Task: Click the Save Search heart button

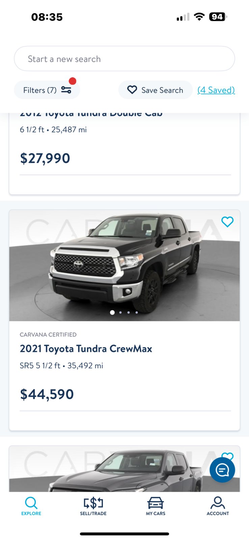Action: pyautogui.click(x=155, y=90)
